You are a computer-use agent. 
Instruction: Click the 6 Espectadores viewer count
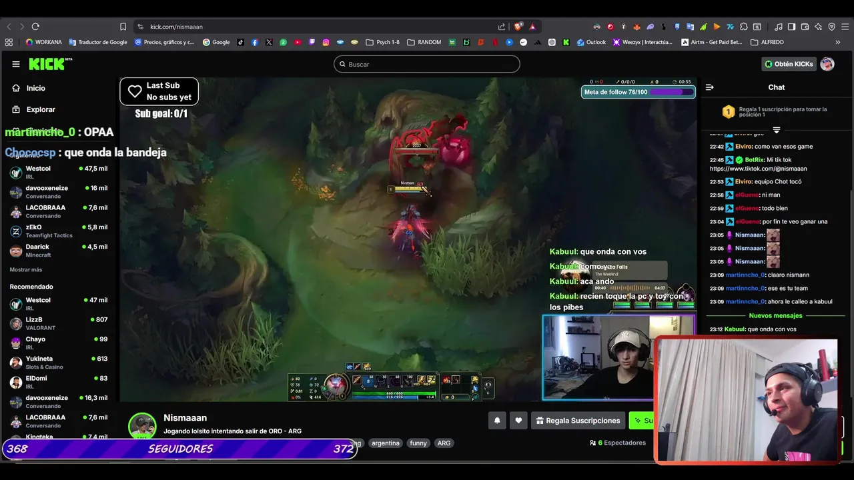tap(618, 443)
